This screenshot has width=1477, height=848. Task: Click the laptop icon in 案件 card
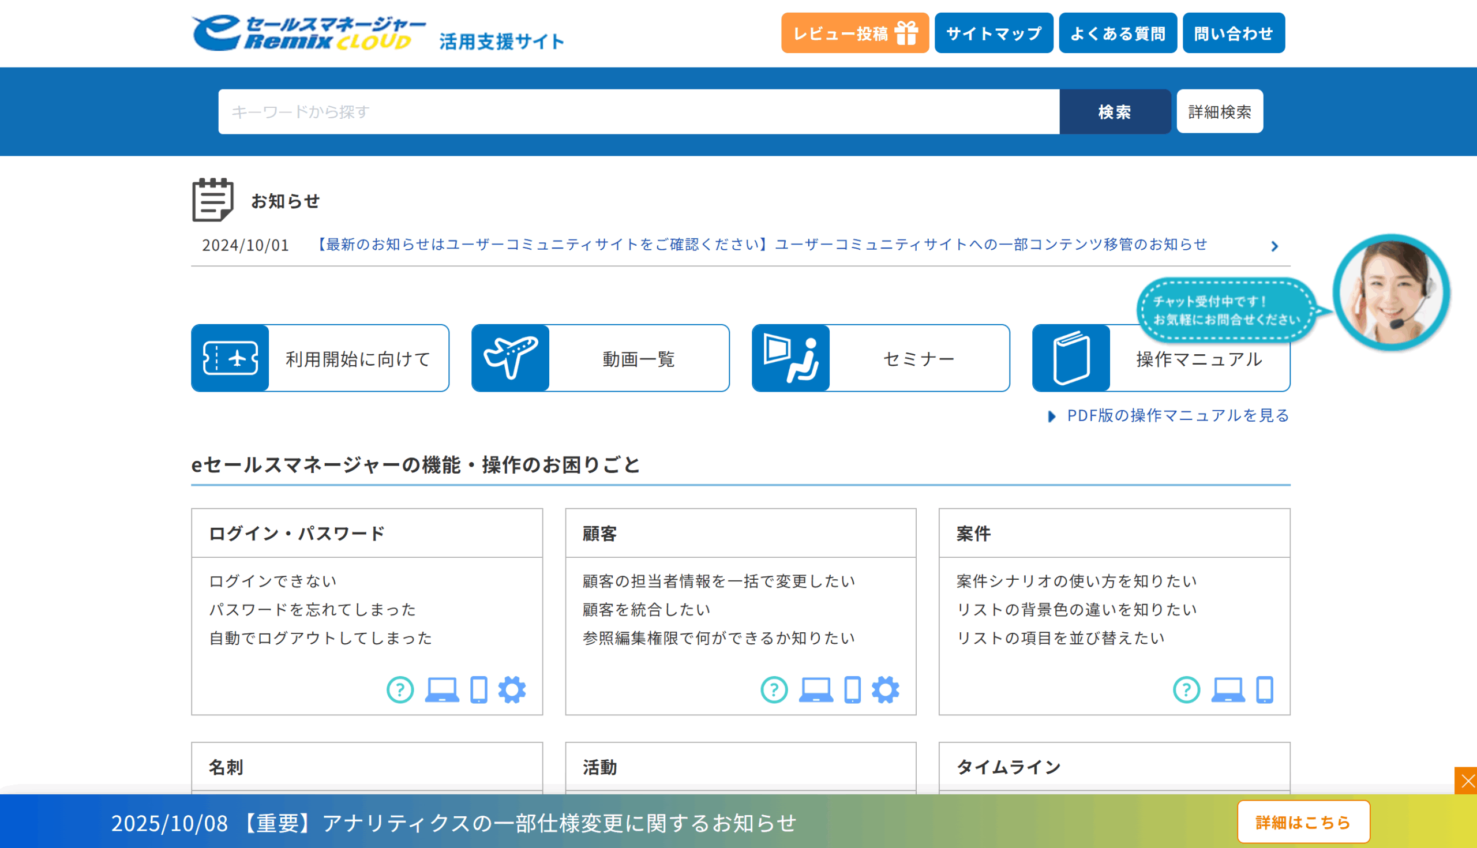tap(1228, 689)
